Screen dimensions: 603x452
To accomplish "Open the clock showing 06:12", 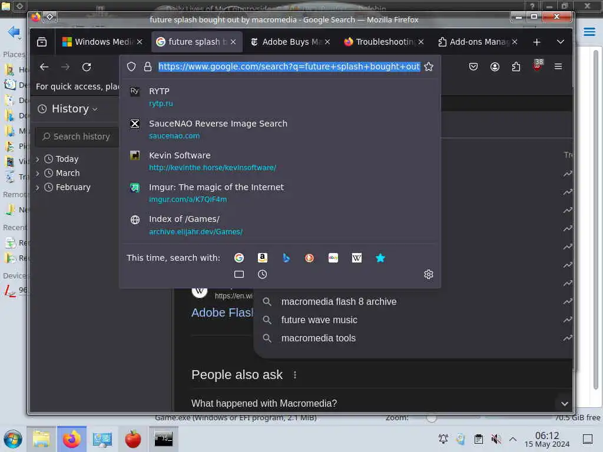I will pyautogui.click(x=547, y=439).
